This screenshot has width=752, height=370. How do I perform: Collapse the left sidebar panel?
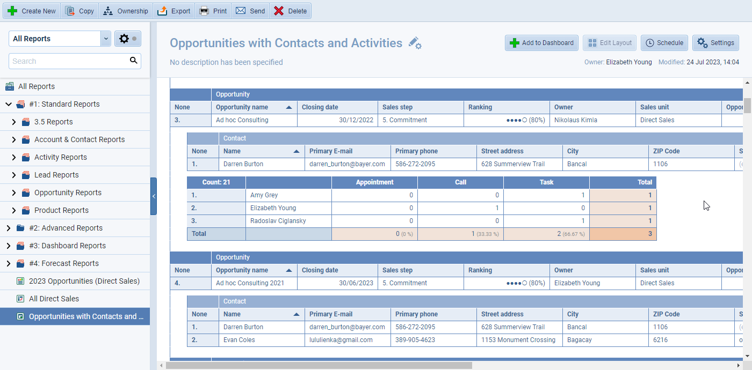[154, 196]
